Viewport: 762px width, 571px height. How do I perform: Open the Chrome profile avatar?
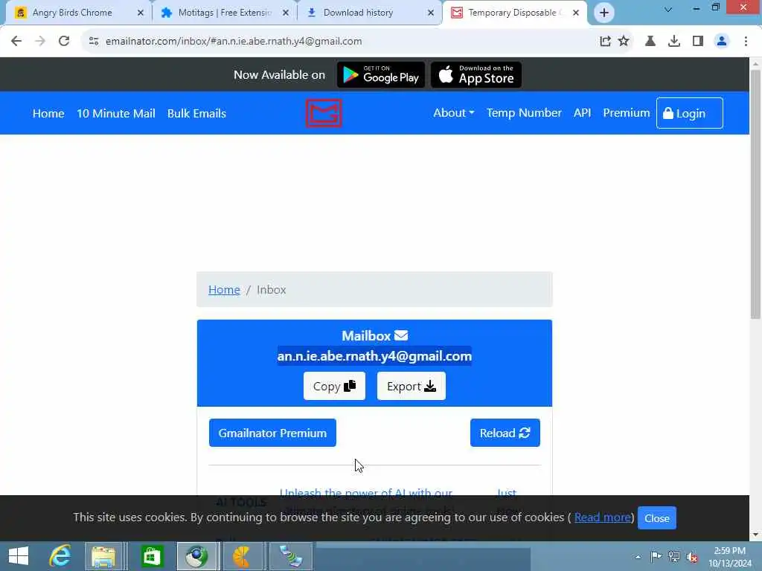pos(722,42)
